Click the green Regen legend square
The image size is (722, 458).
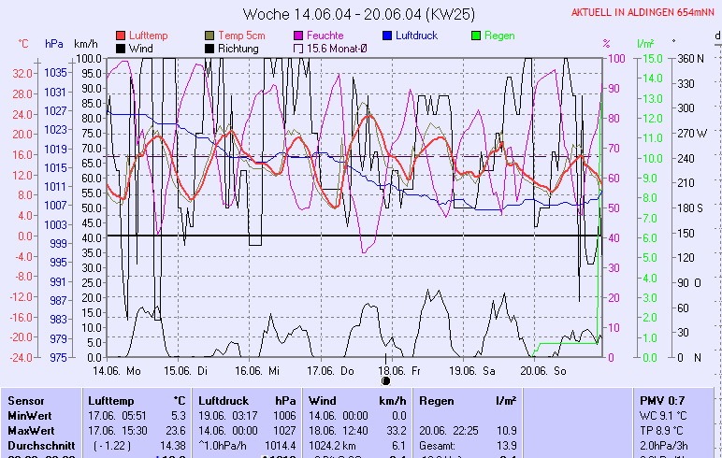[x=477, y=35]
